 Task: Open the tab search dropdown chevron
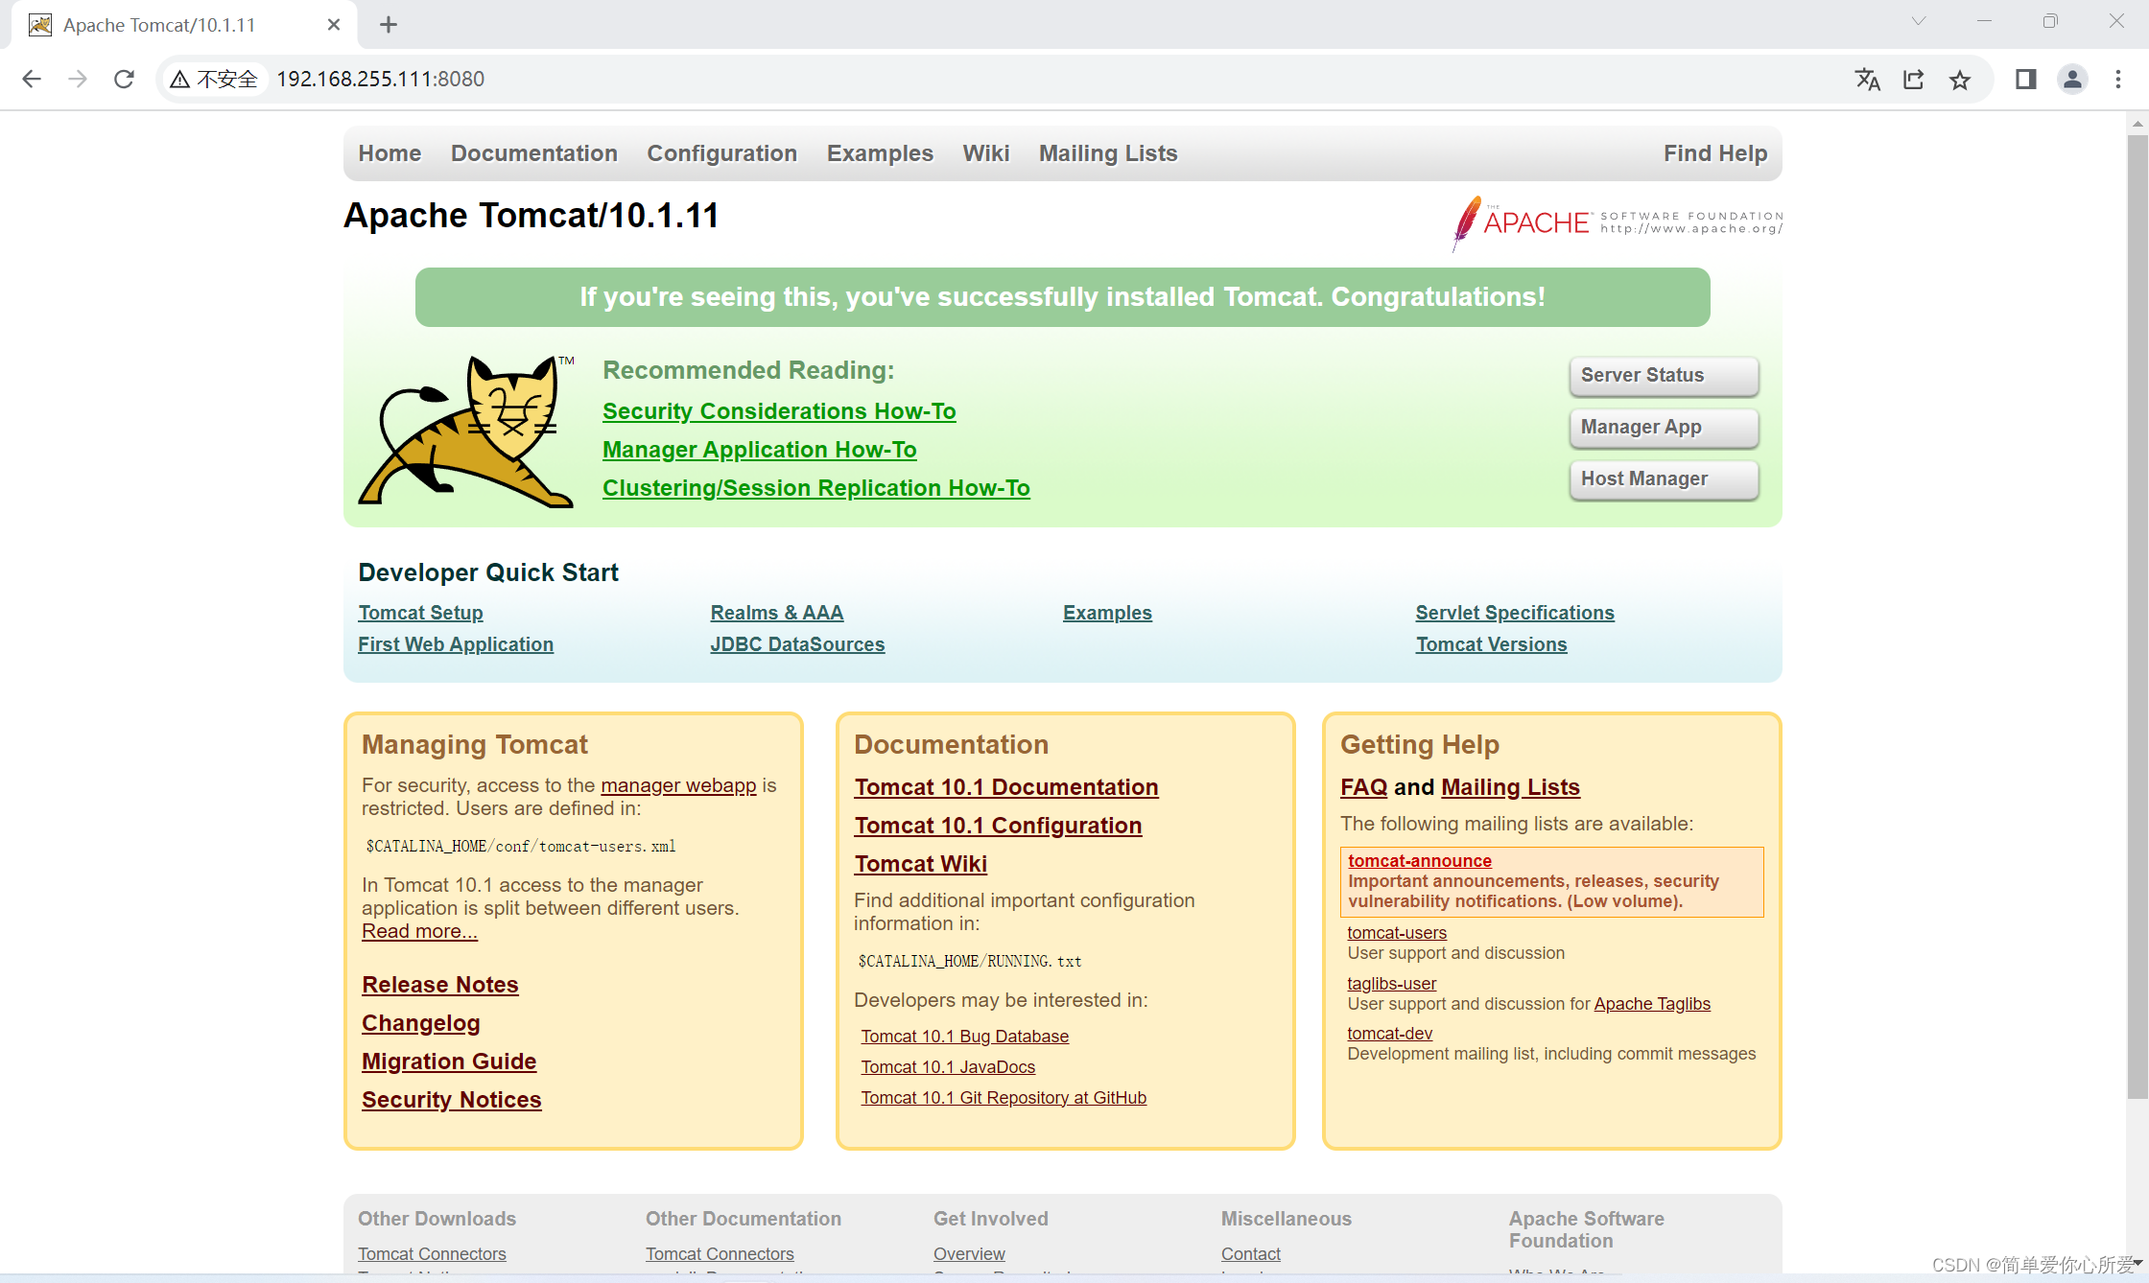(1918, 21)
